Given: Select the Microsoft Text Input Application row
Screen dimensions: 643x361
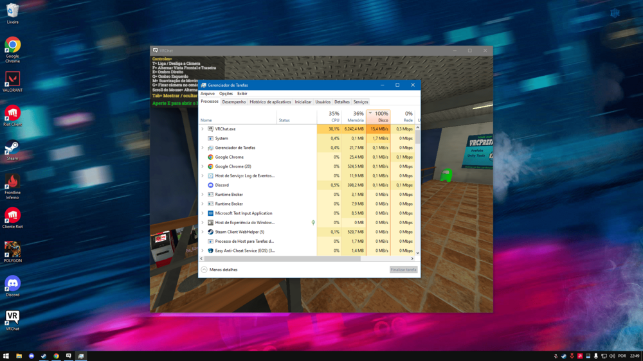Looking at the screenshot, I should [243, 213].
